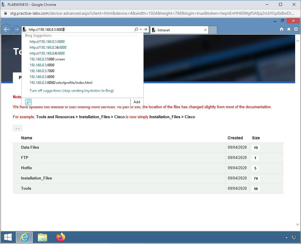
Task: Open File Explorer from the taskbar
Action: [x=42, y=237]
